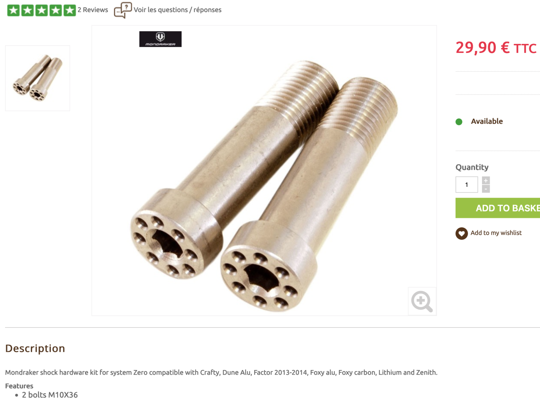Select the bolts thumbnail image
Screen dimensions: 540x399
click(x=37, y=78)
